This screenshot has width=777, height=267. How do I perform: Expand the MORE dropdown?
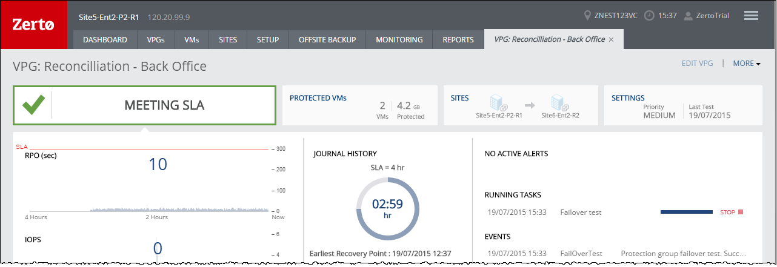(747, 64)
